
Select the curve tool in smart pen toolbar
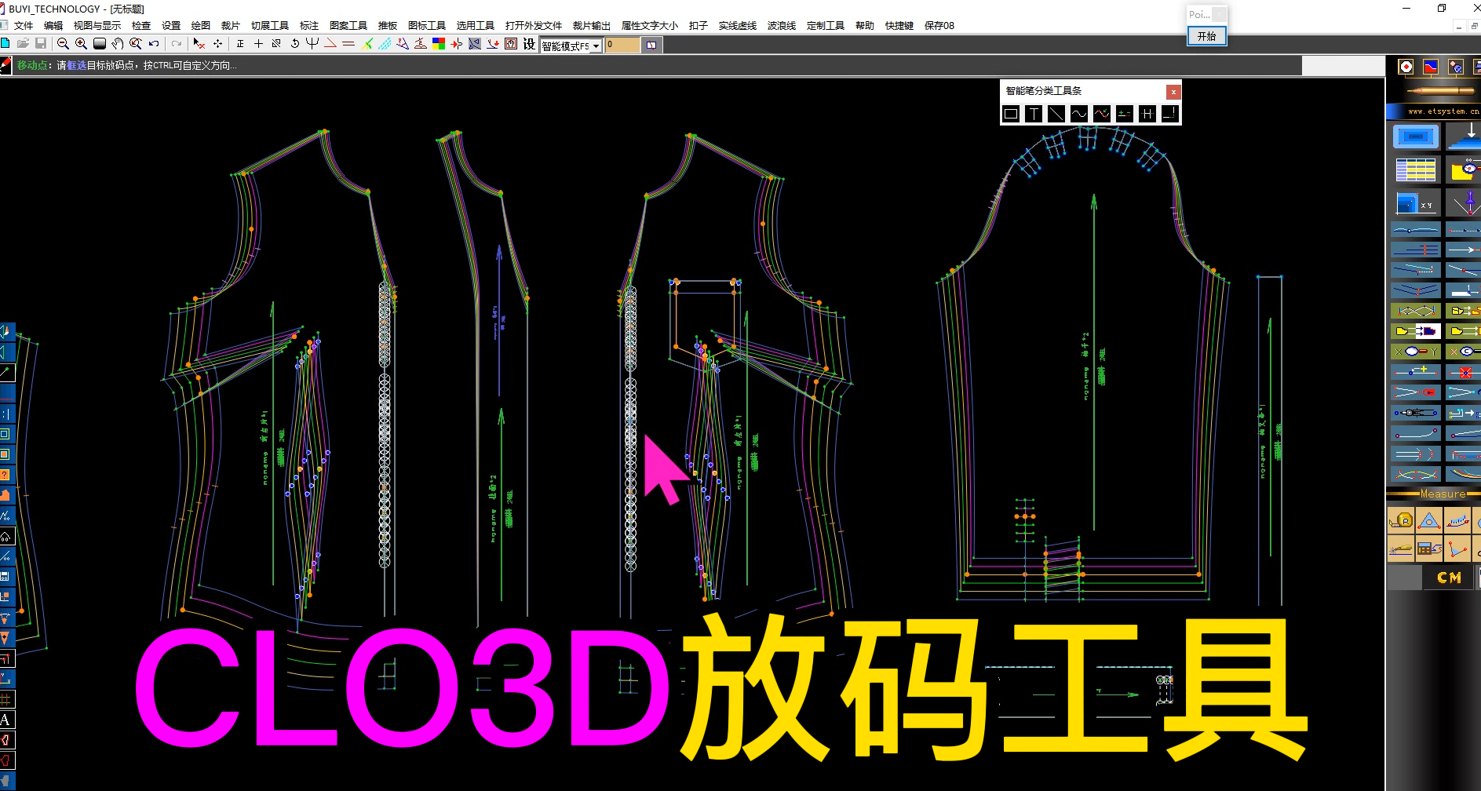(x=1078, y=113)
